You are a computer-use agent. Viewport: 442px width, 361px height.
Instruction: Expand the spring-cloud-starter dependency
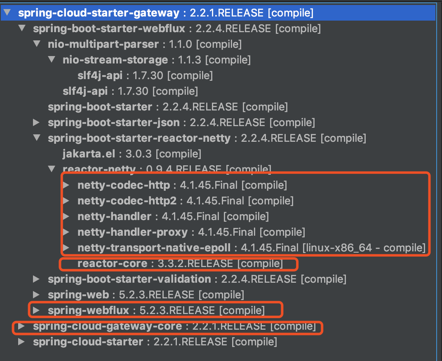(22, 342)
